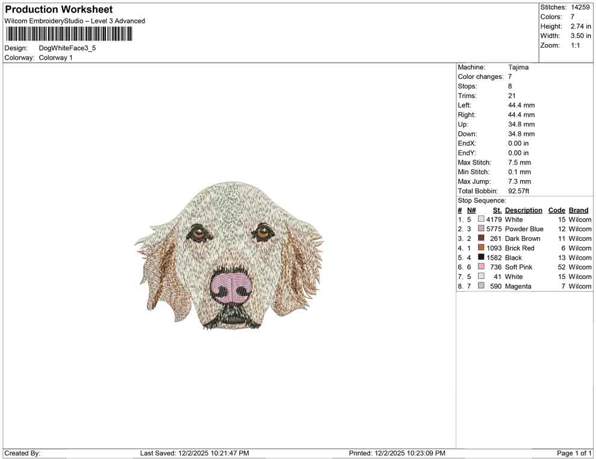Image resolution: width=596 pixels, height=459 pixels.
Task: Click the White thread swatch in row 1
Action: 480,219
